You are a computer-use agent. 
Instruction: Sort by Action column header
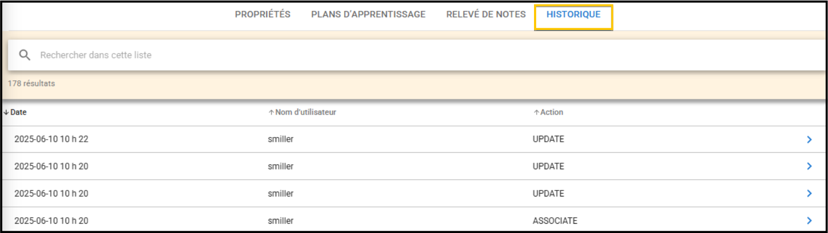(x=548, y=112)
